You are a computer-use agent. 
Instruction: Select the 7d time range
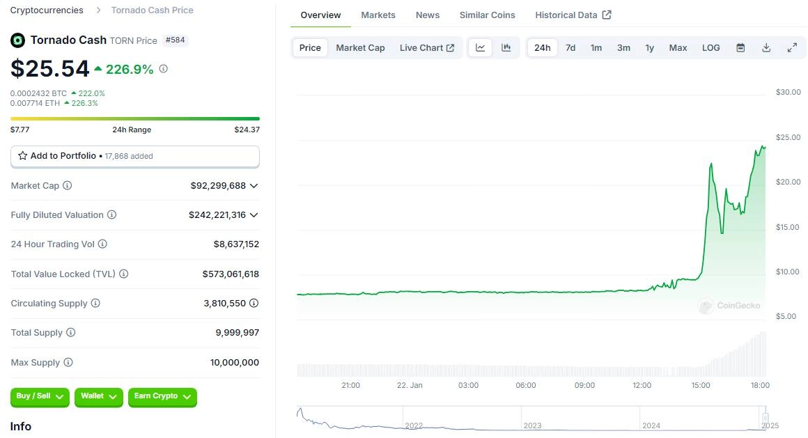pyautogui.click(x=570, y=48)
